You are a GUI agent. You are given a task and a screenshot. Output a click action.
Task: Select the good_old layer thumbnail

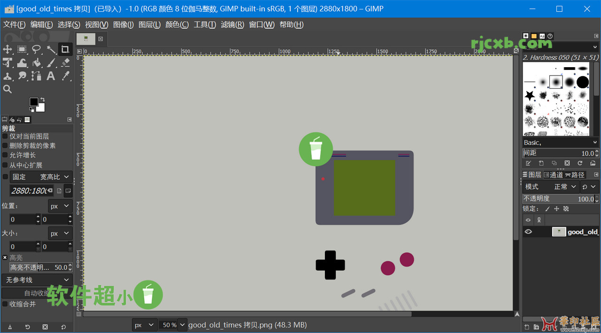point(559,232)
